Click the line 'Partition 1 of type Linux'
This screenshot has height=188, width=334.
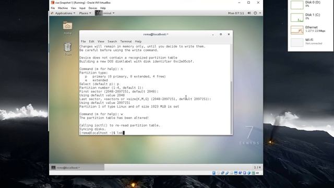129,107
